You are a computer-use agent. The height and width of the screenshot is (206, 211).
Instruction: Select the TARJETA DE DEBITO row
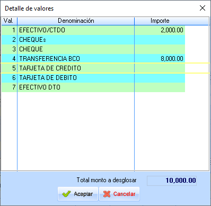pos(93,78)
